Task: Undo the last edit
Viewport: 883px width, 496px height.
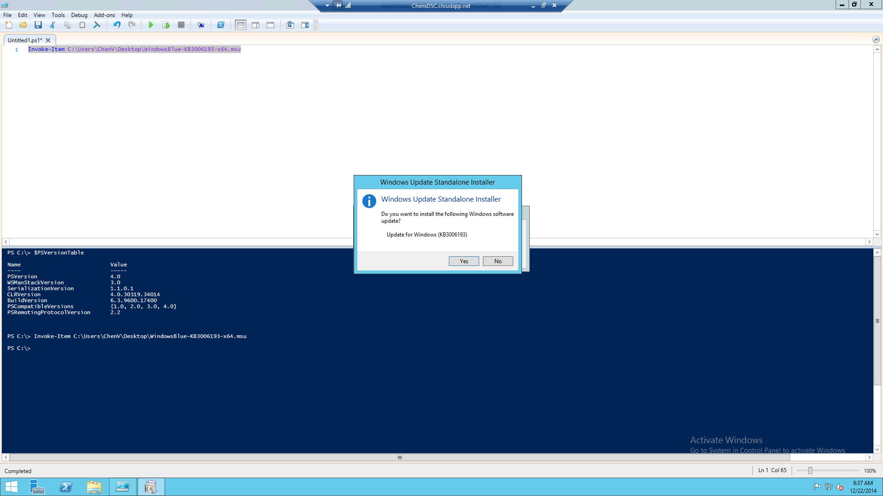Action: coord(117,25)
